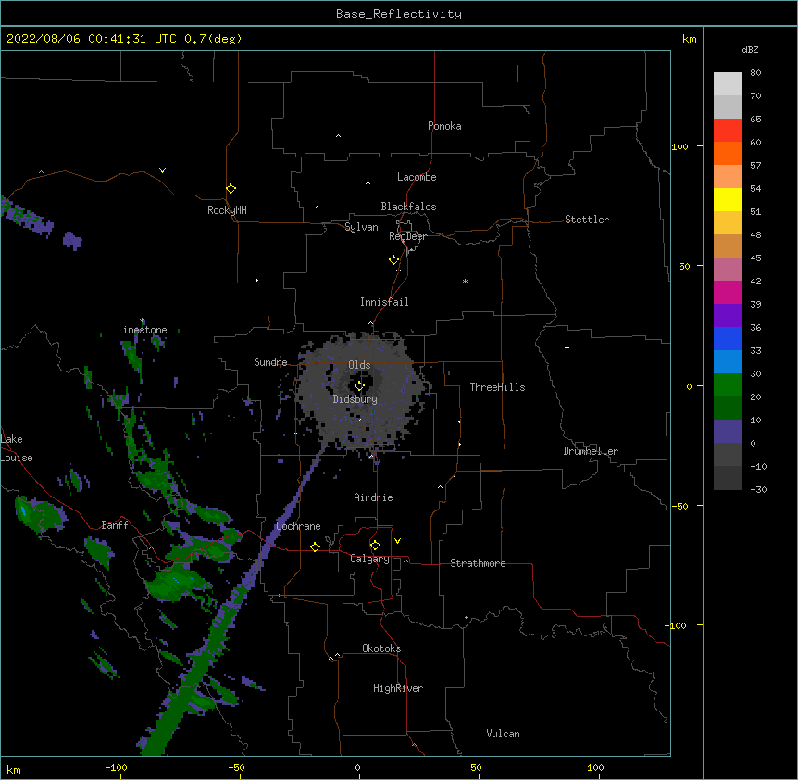Click the white asterisk above Limestone
Image resolution: width=798 pixels, height=780 pixels.
[143, 321]
